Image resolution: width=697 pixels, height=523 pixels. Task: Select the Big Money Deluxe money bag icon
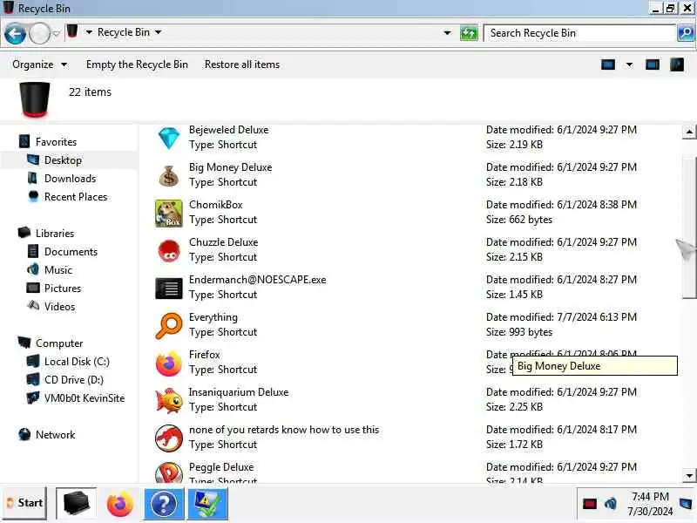168,175
